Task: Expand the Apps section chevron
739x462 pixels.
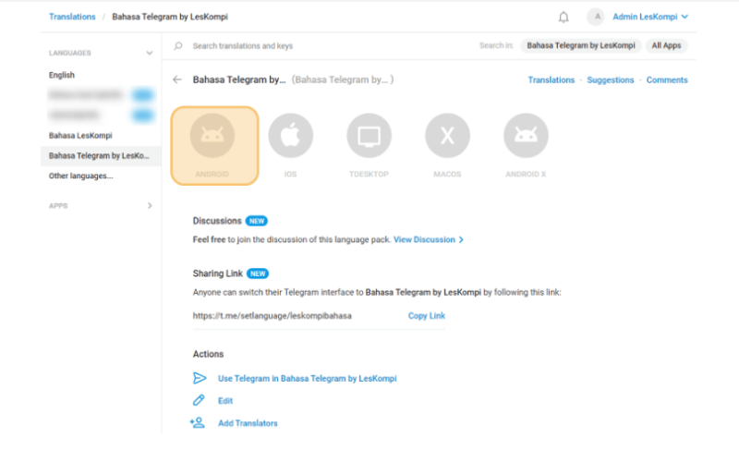Action: [150, 205]
